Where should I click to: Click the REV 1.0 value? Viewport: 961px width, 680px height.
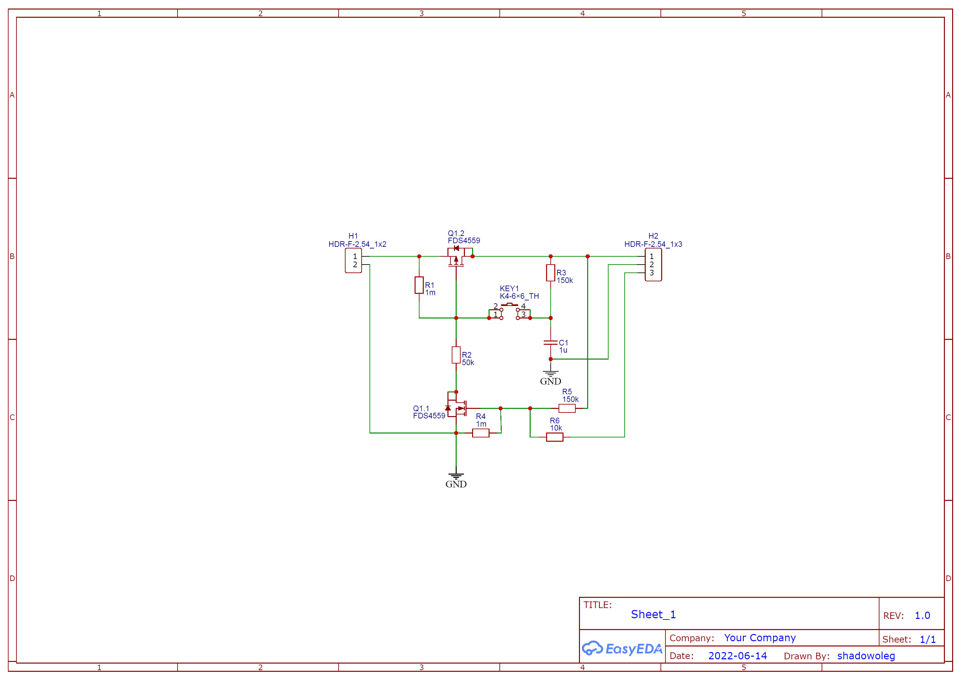(x=922, y=616)
